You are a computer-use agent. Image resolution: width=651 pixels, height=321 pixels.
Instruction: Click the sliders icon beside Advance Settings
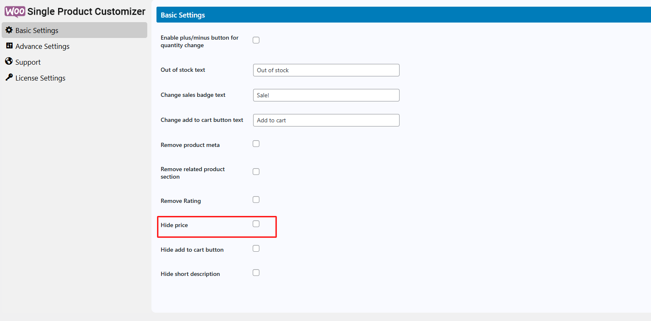pos(9,46)
